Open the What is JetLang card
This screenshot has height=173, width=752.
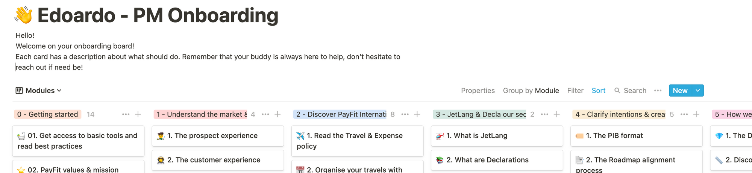point(497,136)
